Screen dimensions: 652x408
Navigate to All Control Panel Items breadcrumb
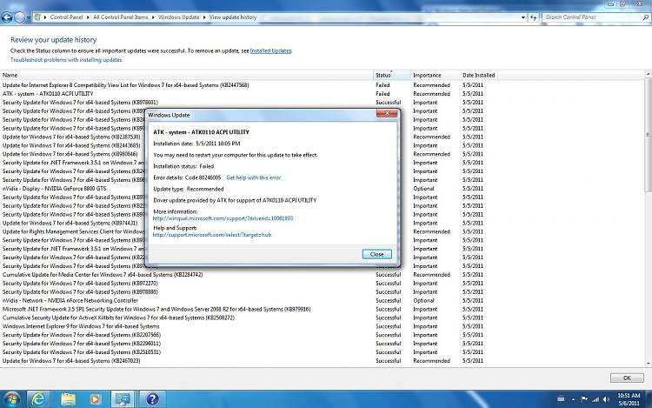click(x=121, y=17)
